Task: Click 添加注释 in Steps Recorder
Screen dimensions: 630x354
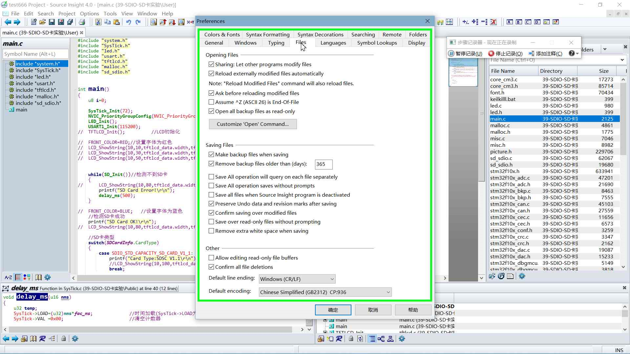Action: (545, 53)
